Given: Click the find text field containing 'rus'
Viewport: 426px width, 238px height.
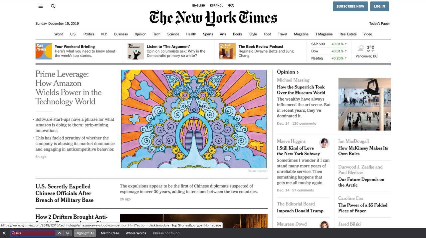Looking at the screenshot, I should pyautogui.click(x=33, y=233).
